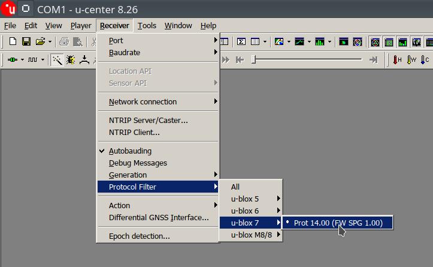Open Epoch detection dialog
The width and height of the screenshot is (433, 267).
tap(158, 236)
